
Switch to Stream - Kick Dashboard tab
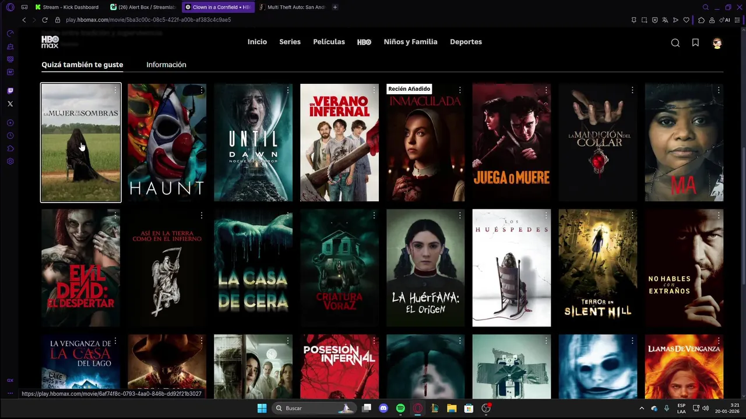[x=66, y=7]
